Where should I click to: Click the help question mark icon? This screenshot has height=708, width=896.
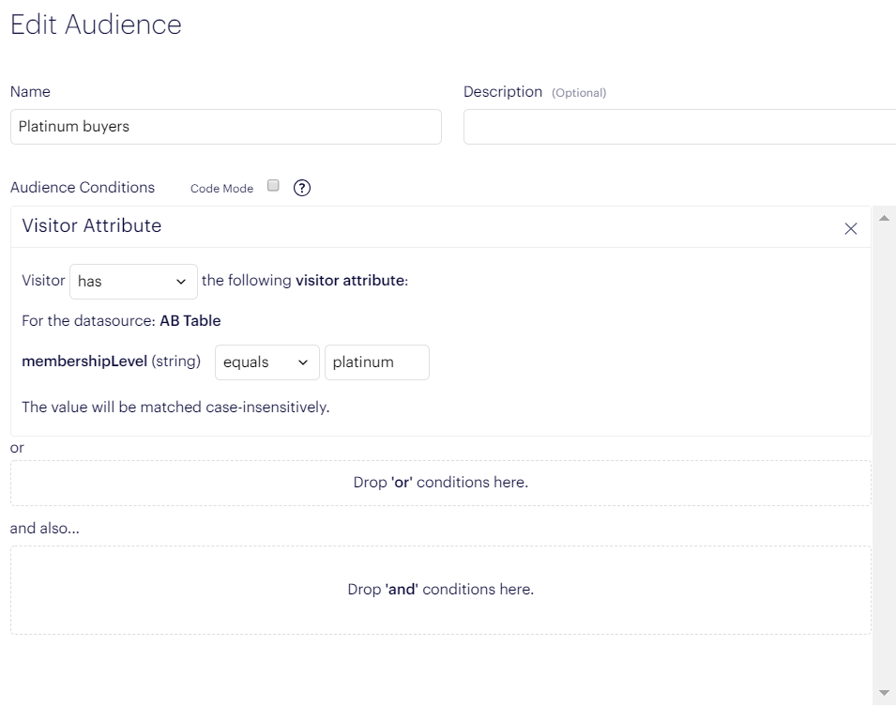click(302, 188)
